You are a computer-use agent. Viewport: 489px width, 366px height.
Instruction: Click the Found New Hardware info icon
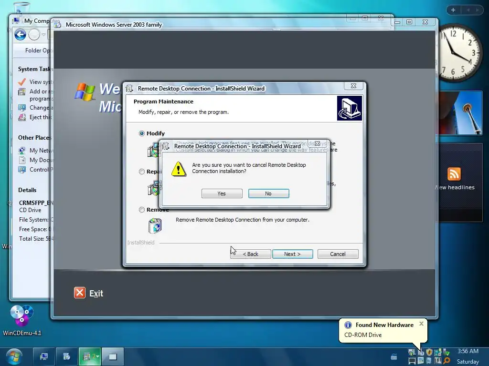348,325
